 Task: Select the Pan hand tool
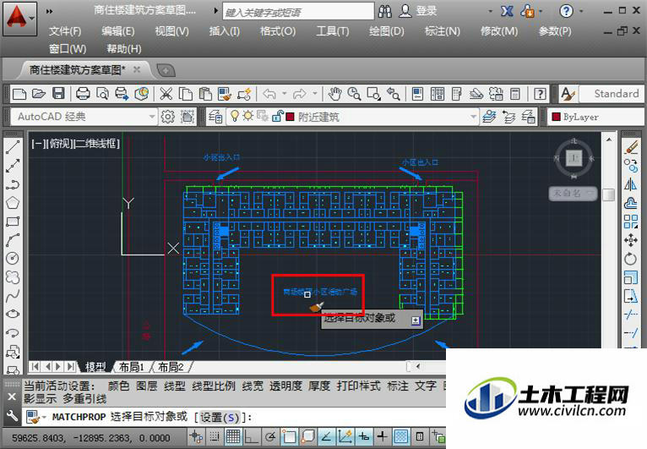334,94
